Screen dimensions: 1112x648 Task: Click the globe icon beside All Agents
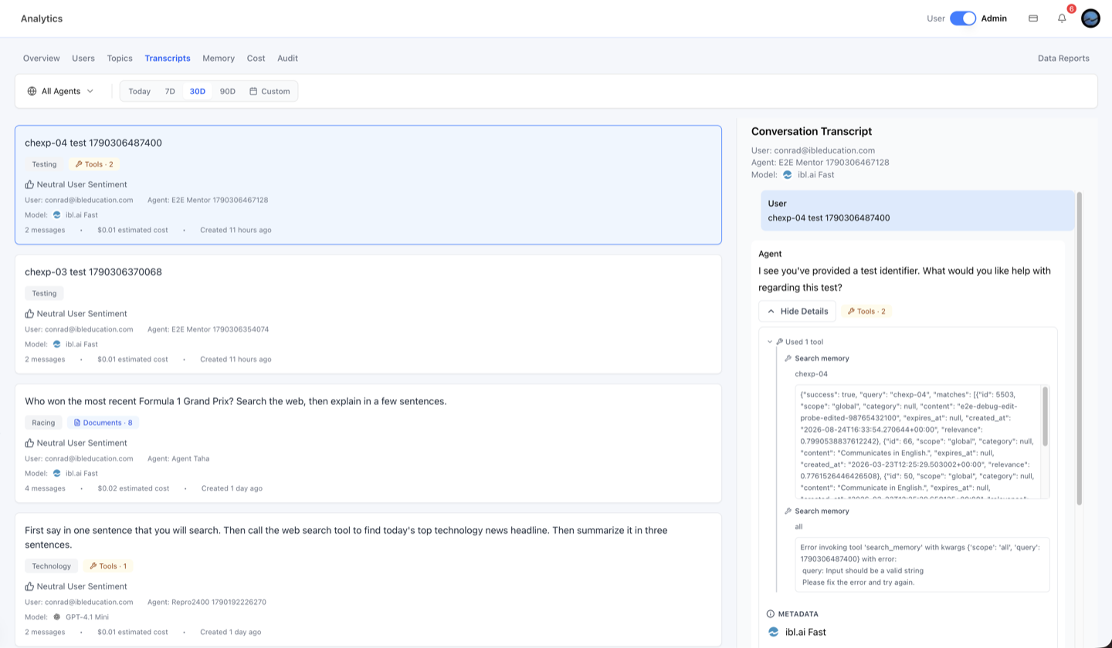(x=32, y=91)
